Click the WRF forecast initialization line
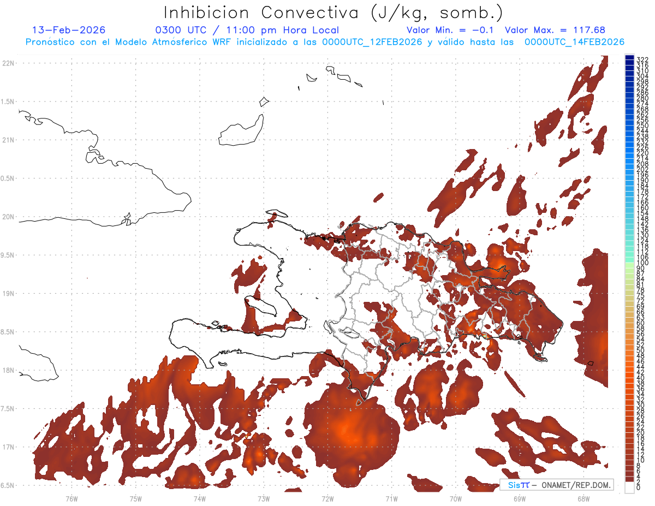Image resolution: width=655 pixels, height=506 pixels. (x=325, y=41)
